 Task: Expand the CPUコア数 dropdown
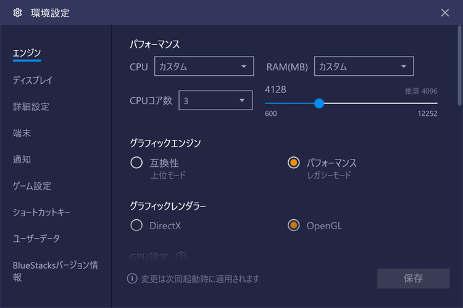[215, 100]
